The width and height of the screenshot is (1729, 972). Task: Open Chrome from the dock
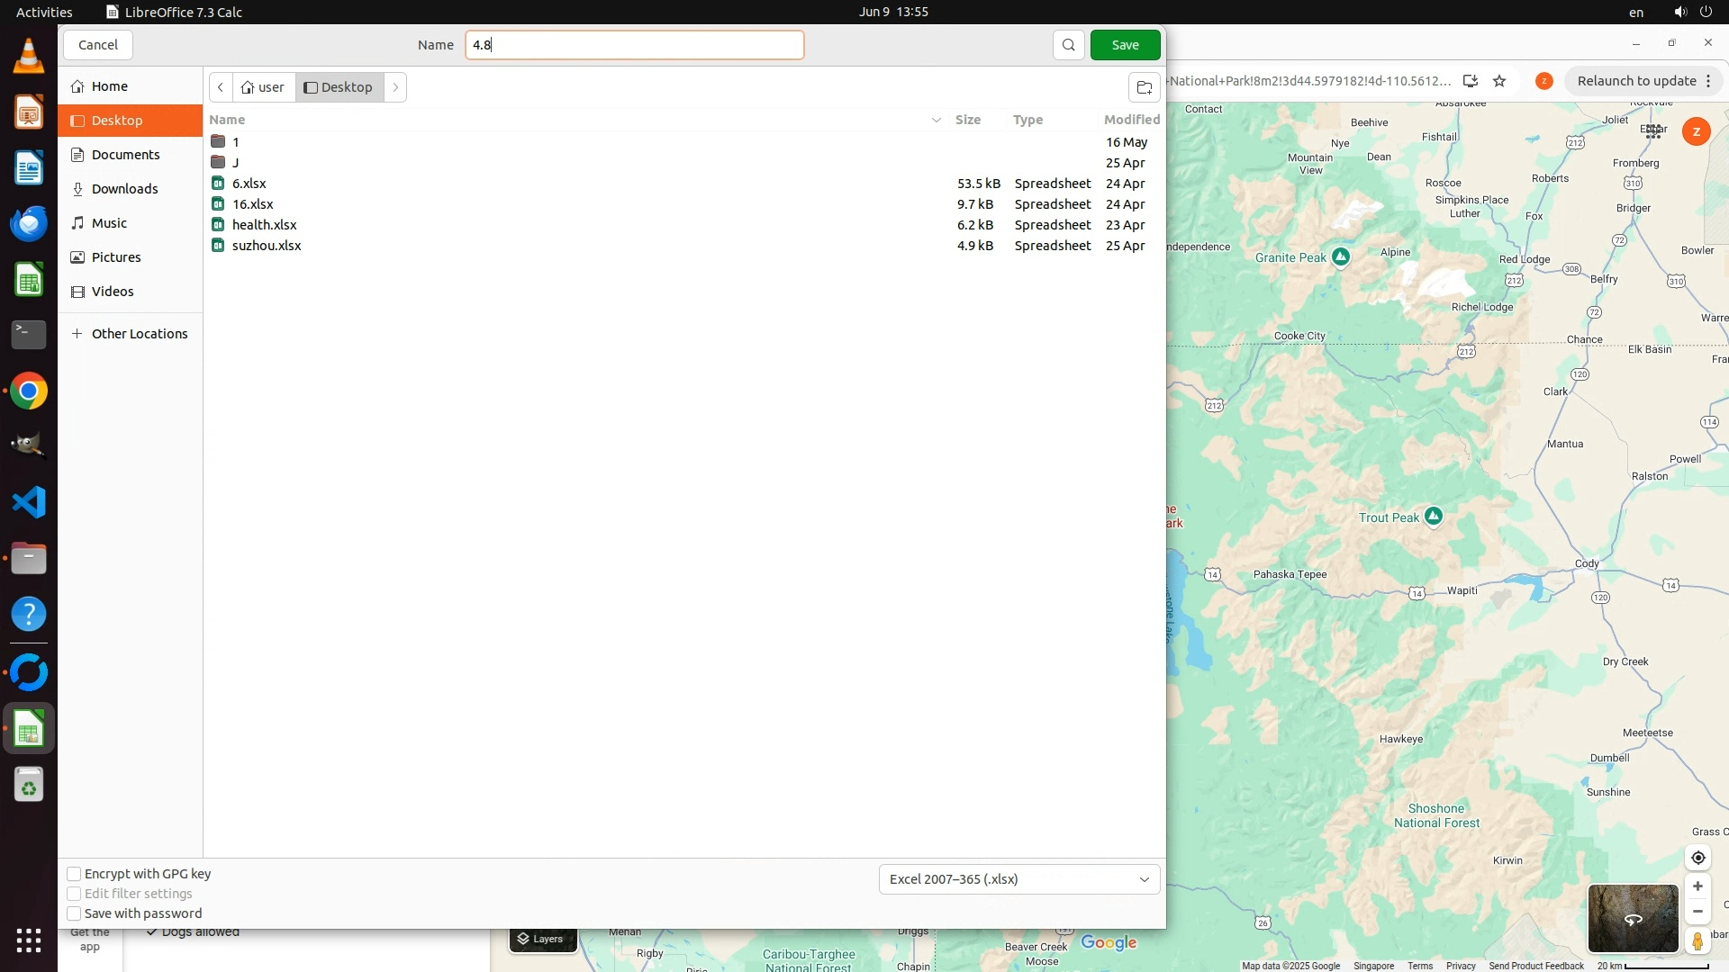point(29,391)
